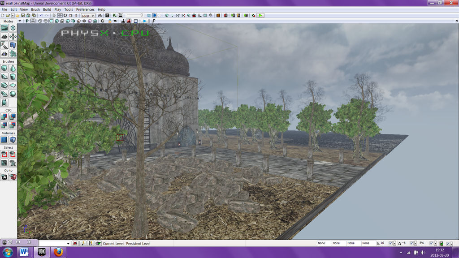The image size is (459, 258).
Task: Click CSG Add icon
Action: (x=4, y=117)
